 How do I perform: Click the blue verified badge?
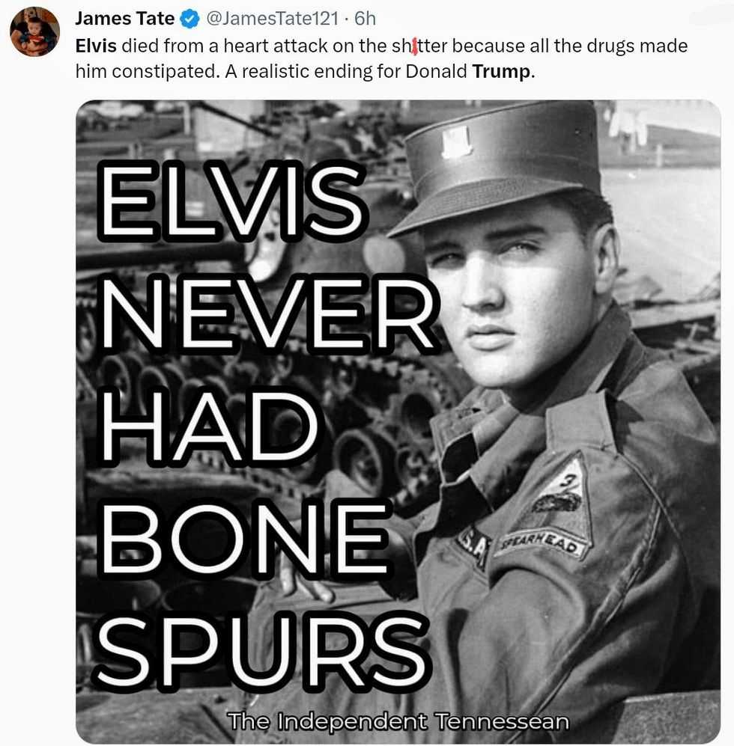pos(189,19)
